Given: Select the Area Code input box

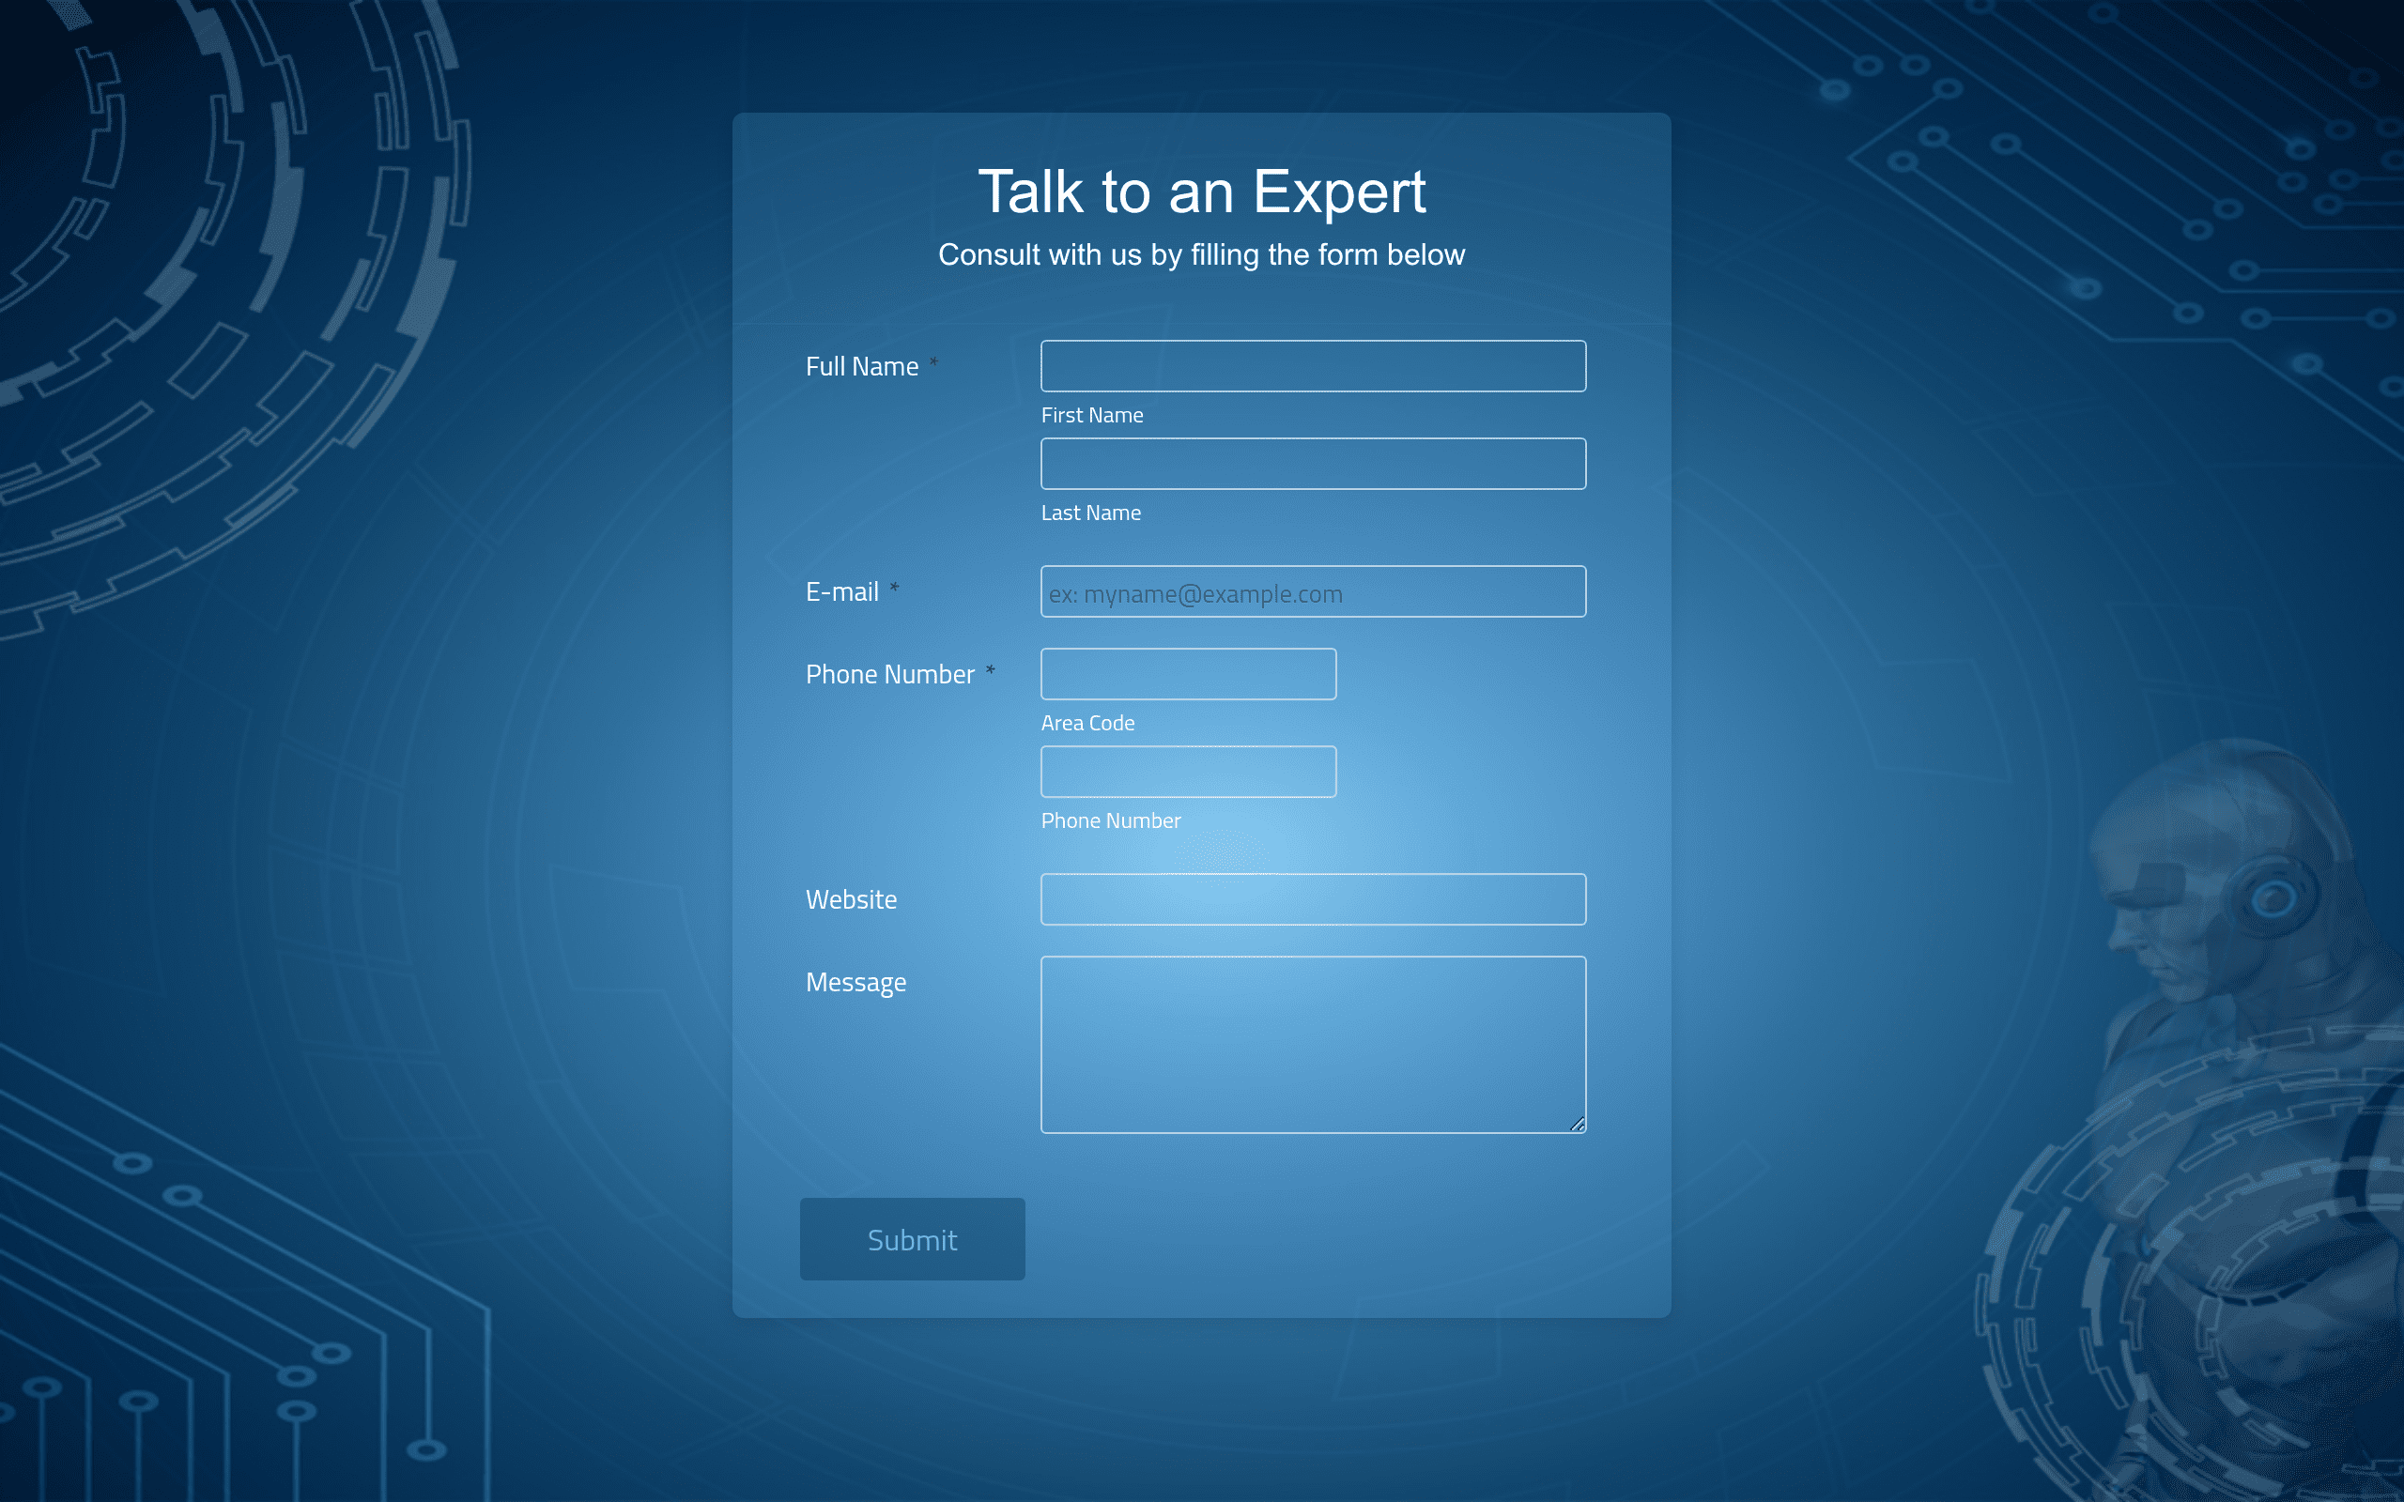Looking at the screenshot, I should 1188,673.
